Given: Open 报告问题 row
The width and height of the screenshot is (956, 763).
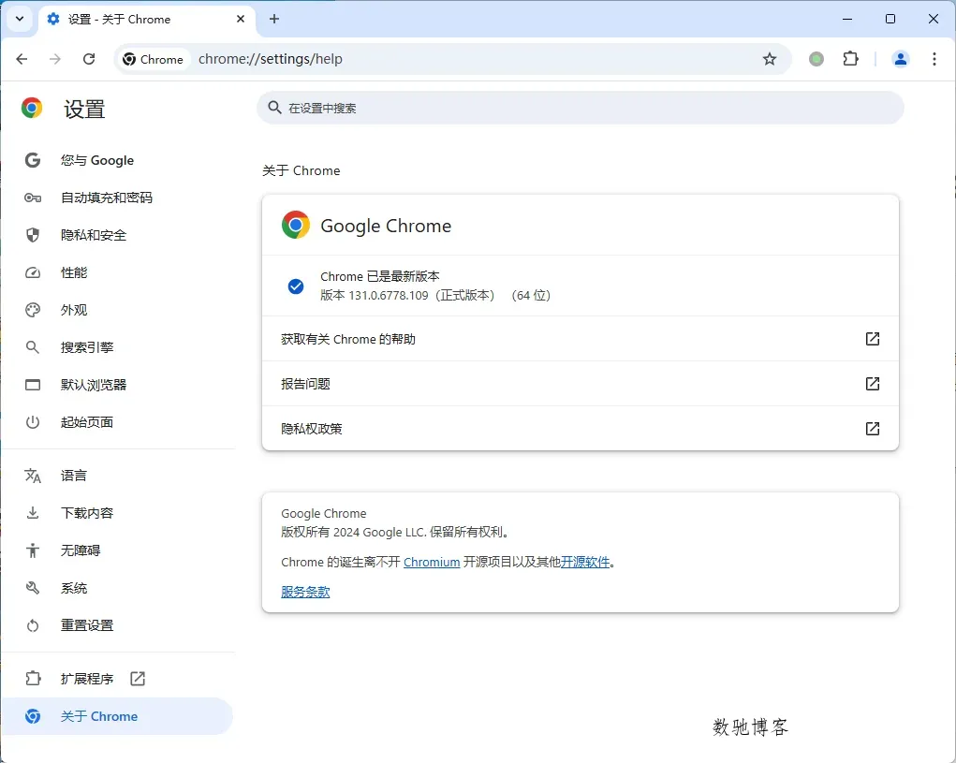Looking at the screenshot, I should tap(580, 383).
